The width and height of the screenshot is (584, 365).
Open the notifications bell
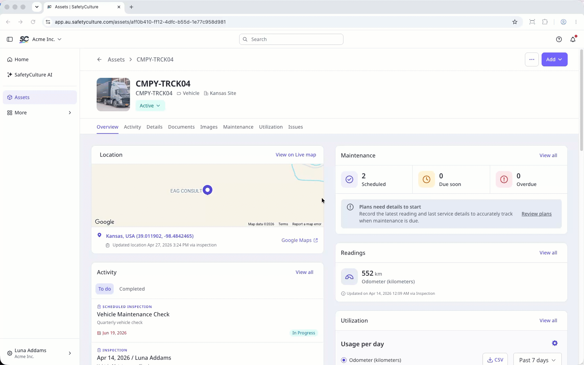pyautogui.click(x=573, y=39)
